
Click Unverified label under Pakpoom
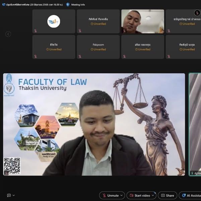coord(98,49)
